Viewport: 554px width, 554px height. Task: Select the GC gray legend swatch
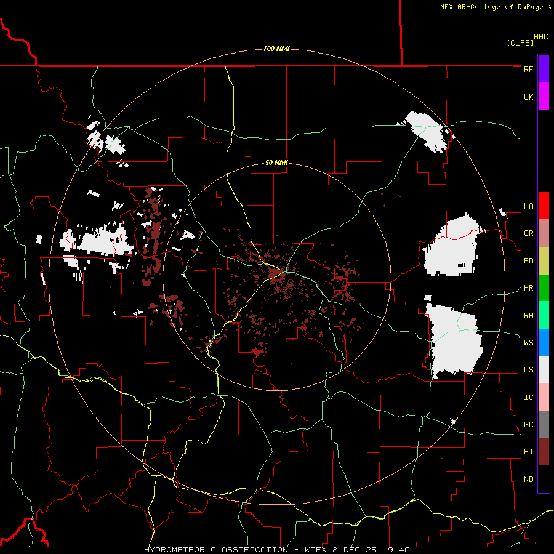pos(544,424)
